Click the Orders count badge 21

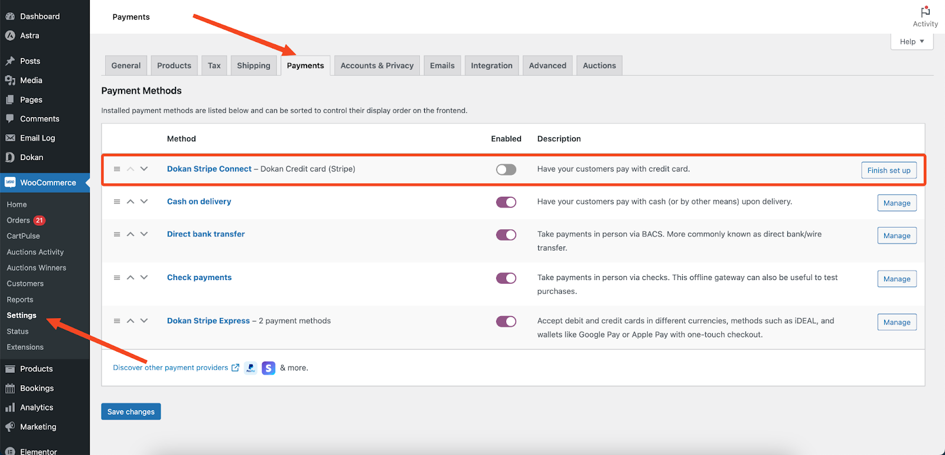click(x=39, y=220)
